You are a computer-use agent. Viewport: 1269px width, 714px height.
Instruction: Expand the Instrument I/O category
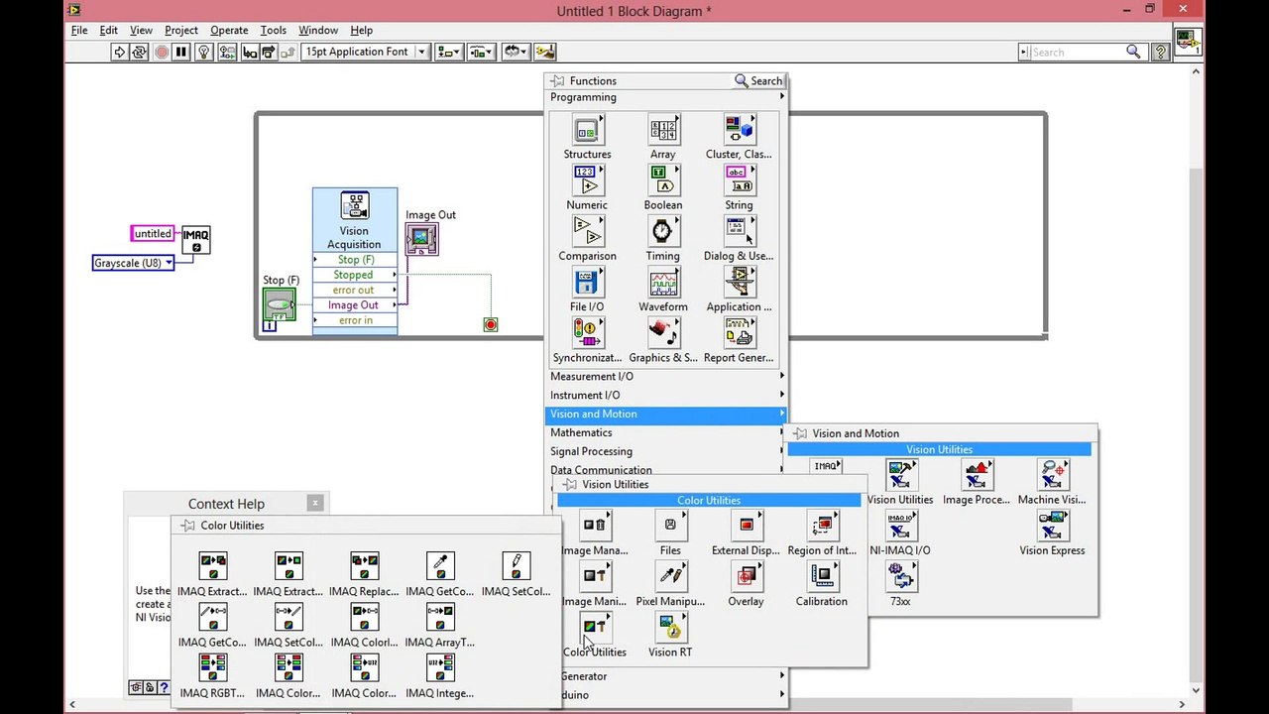point(666,396)
